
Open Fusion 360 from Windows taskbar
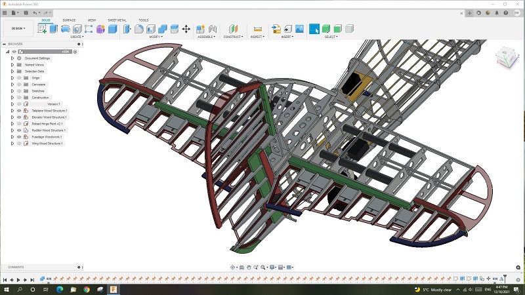[x=114, y=289]
